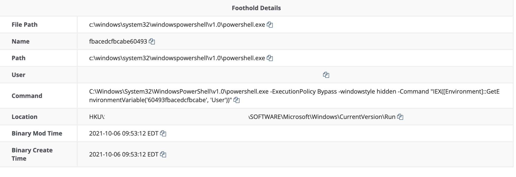
Task: Click the Path row powershell.exe text
Action: point(177,58)
